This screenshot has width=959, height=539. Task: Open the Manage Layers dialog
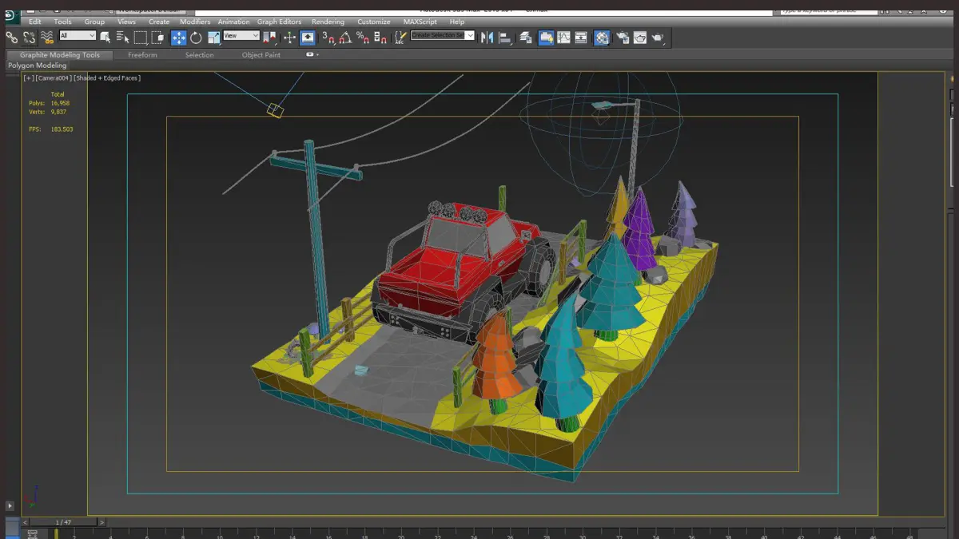526,38
